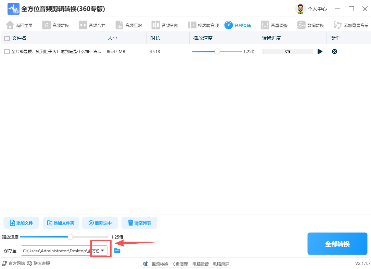Switch to 音频分割
This screenshot has width=371, height=269.
166,25
